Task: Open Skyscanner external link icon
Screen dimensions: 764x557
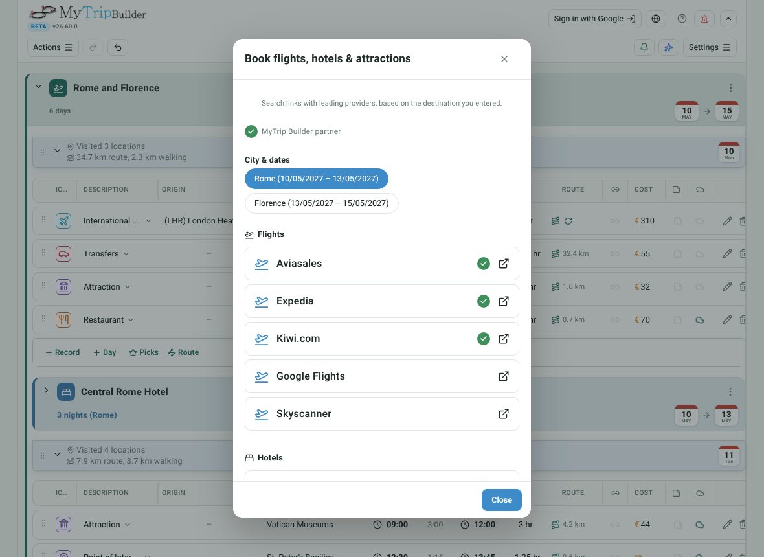Action: (x=503, y=414)
